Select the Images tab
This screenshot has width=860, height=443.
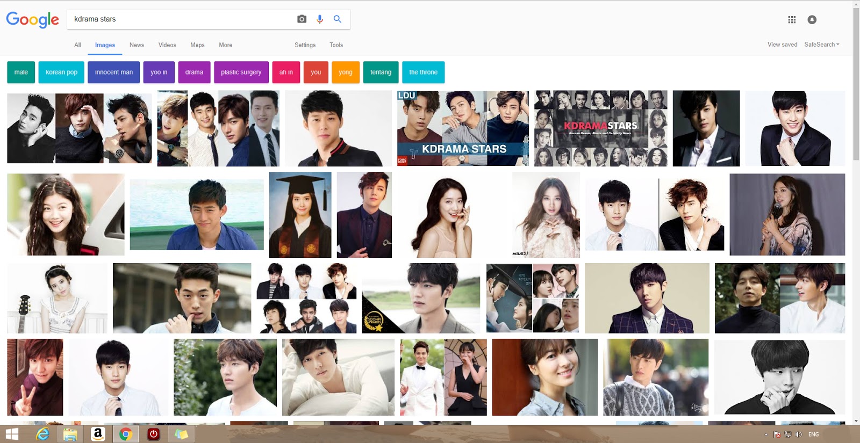[105, 45]
